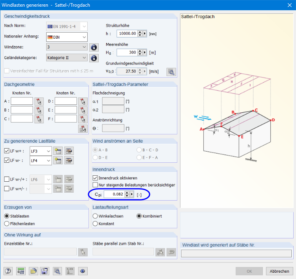Image resolution: width=296 pixels, height=279 pixels.
Task: Pick node F graphically
Action: click(x=83, y=119)
